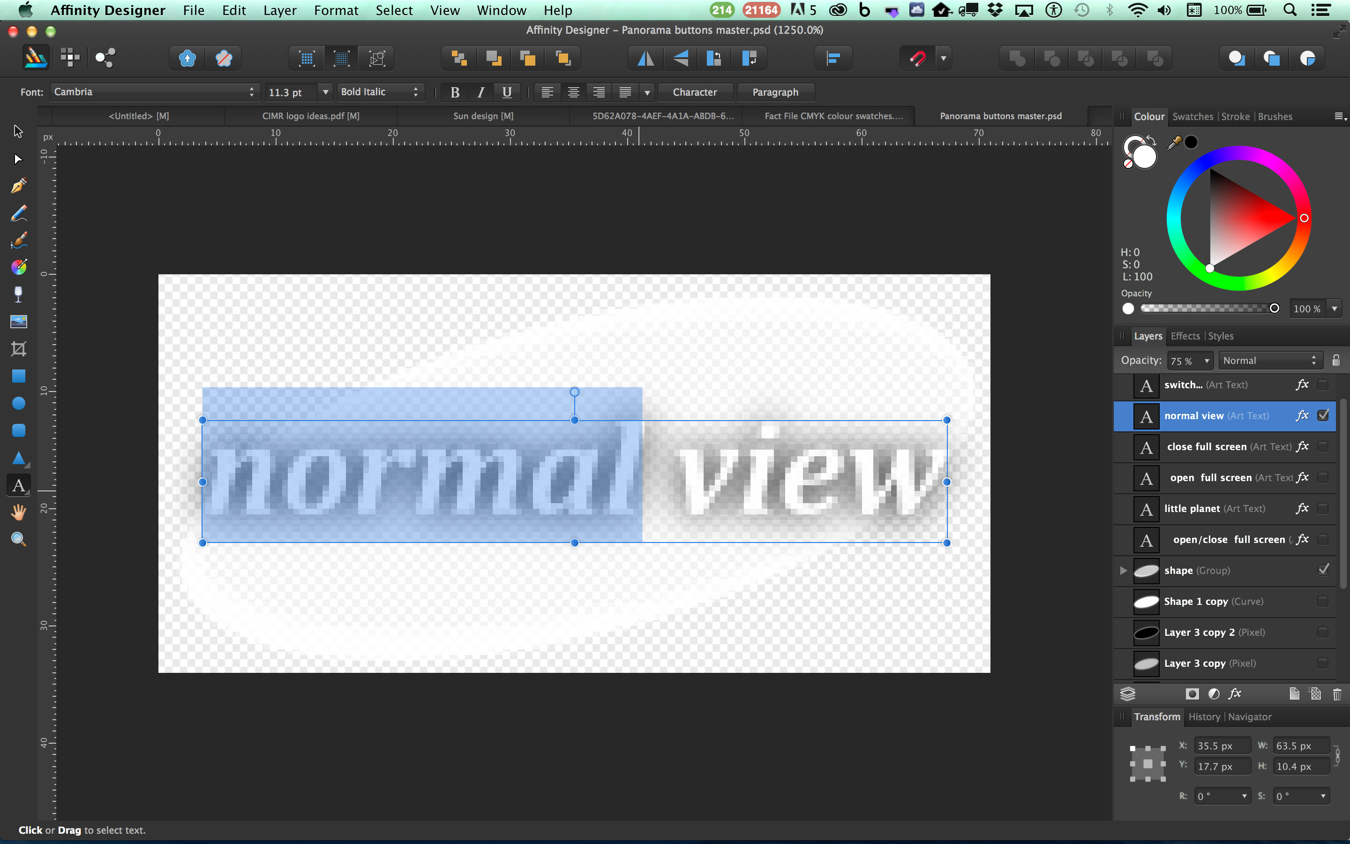Click the Character button
1350x844 pixels.
tap(695, 92)
